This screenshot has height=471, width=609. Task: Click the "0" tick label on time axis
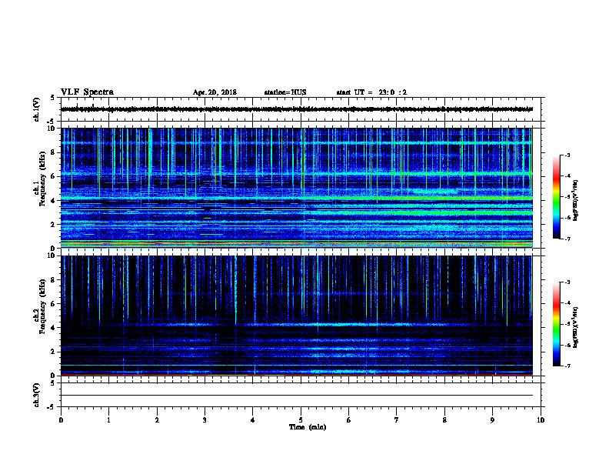tap(61, 419)
